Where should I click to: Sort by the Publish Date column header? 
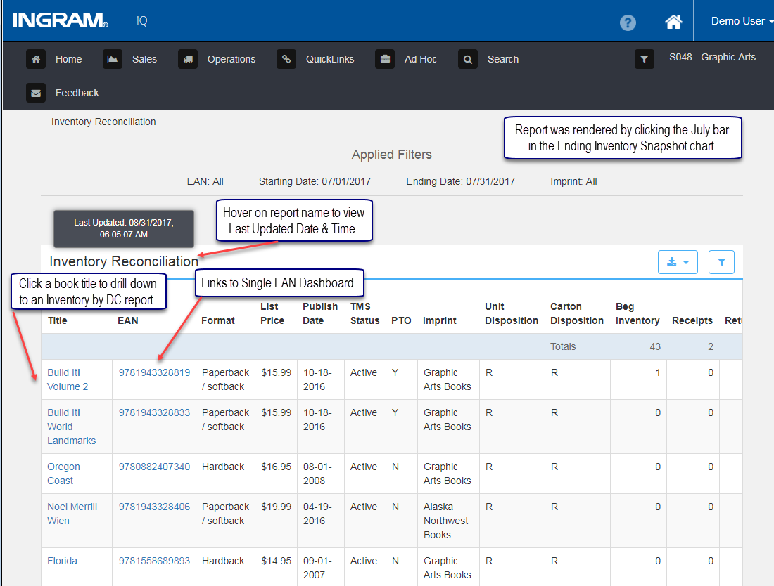click(x=320, y=313)
